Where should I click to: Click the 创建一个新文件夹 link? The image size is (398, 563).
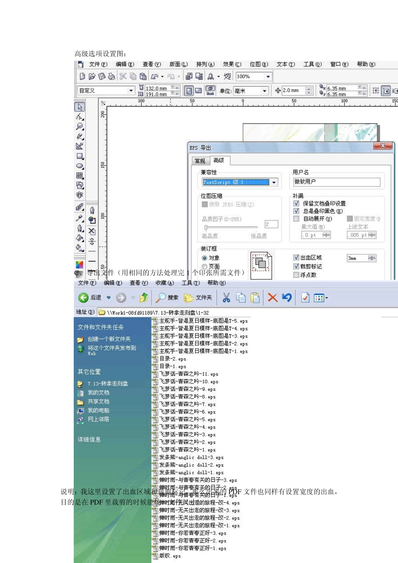point(109,339)
